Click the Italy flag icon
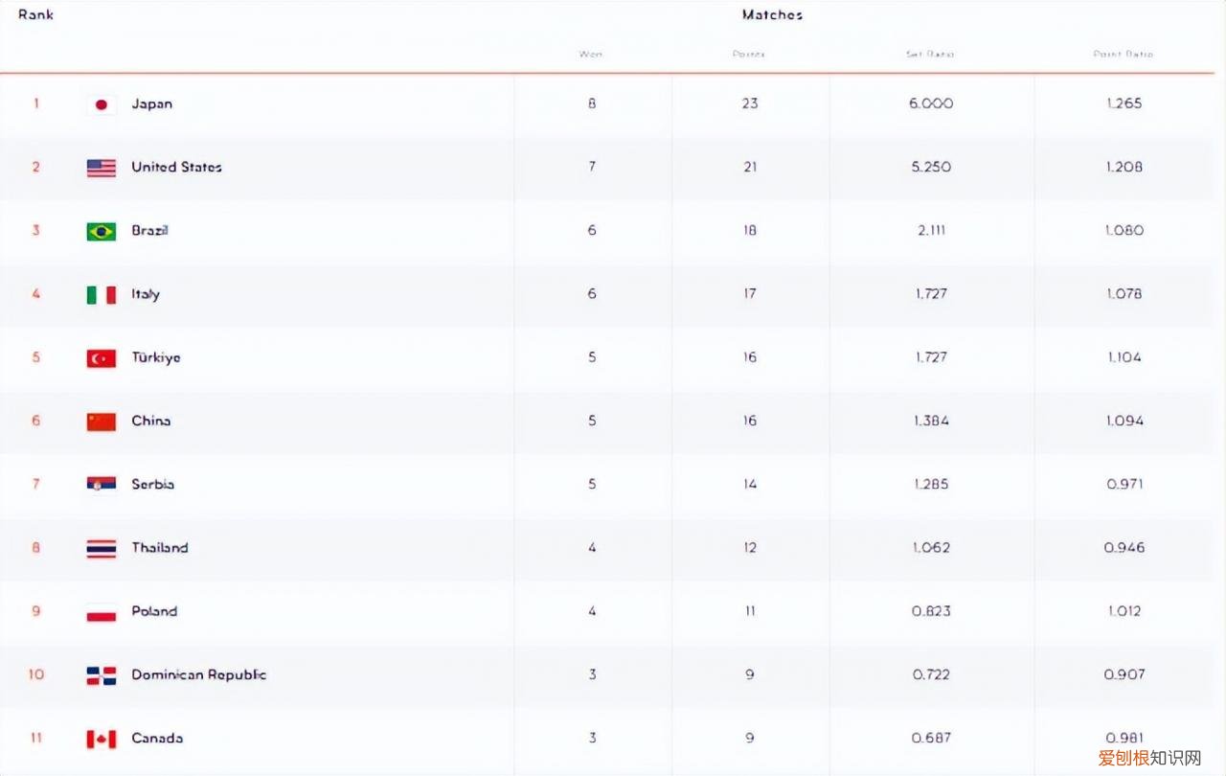 [102, 295]
